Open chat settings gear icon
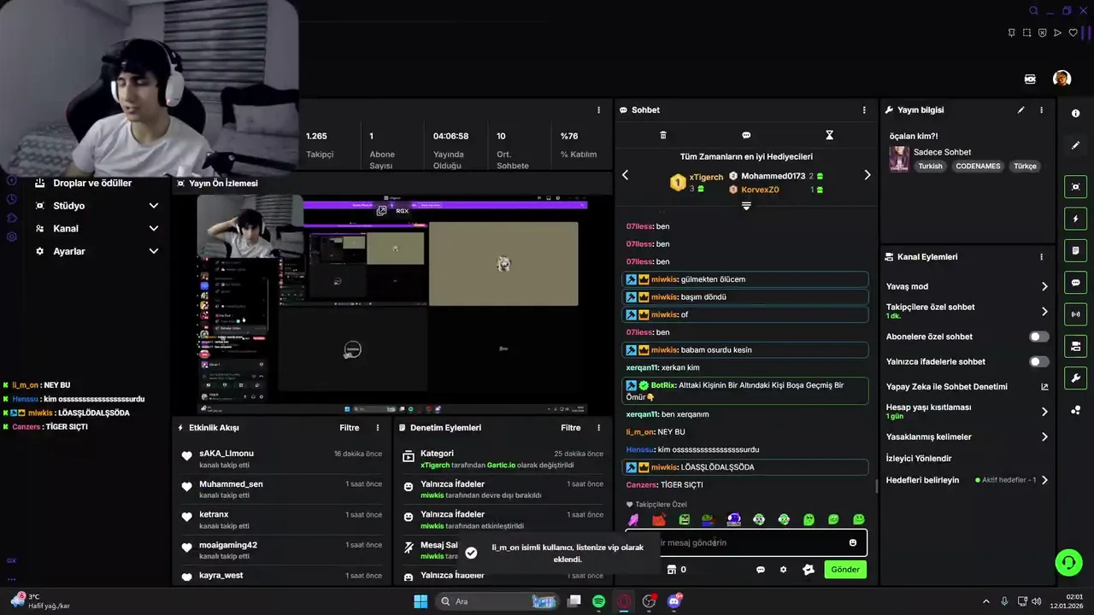This screenshot has width=1094, height=615. tap(783, 570)
